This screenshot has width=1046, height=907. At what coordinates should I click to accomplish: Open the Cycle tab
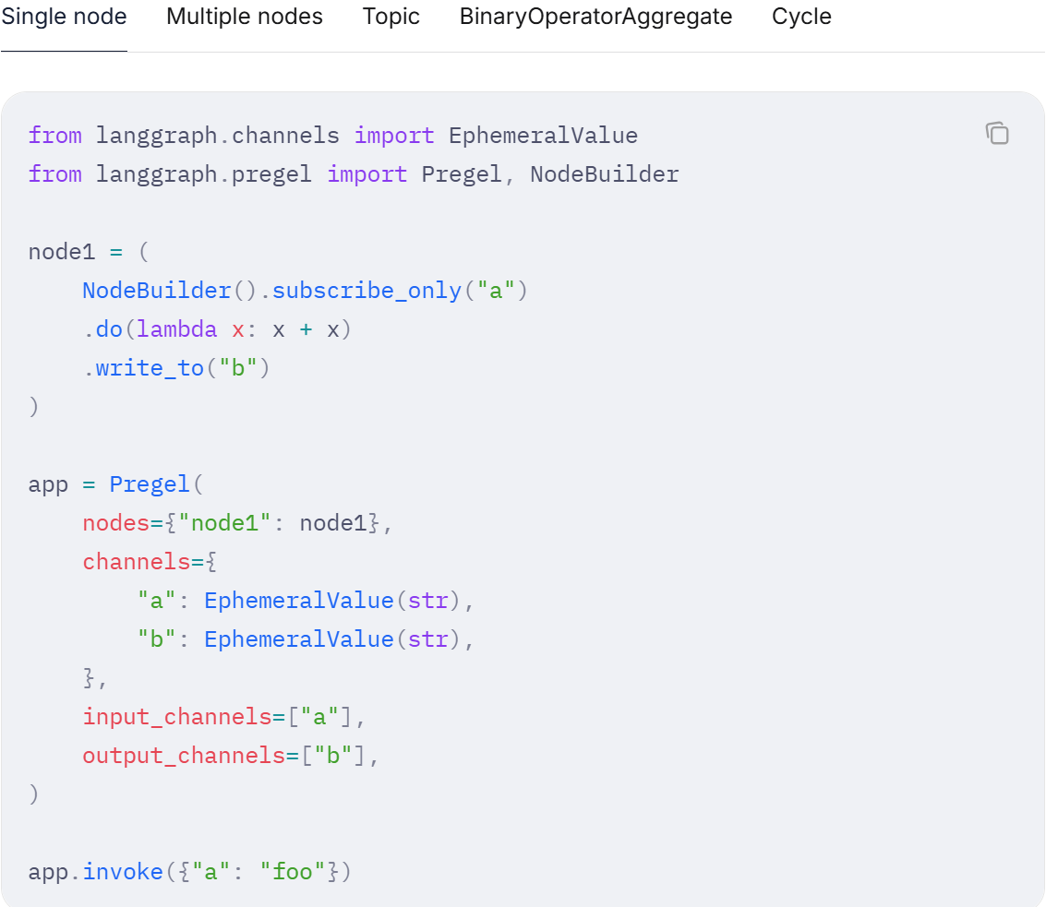click(801, 17)
